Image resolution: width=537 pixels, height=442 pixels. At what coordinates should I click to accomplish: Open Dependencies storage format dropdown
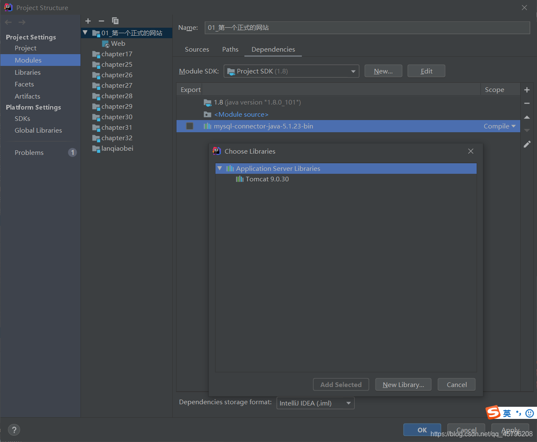(315, 403)
